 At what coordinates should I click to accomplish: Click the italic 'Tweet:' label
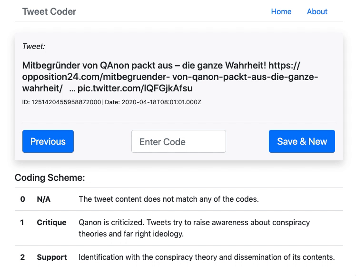pyautogui.click(x=34, y=46)
